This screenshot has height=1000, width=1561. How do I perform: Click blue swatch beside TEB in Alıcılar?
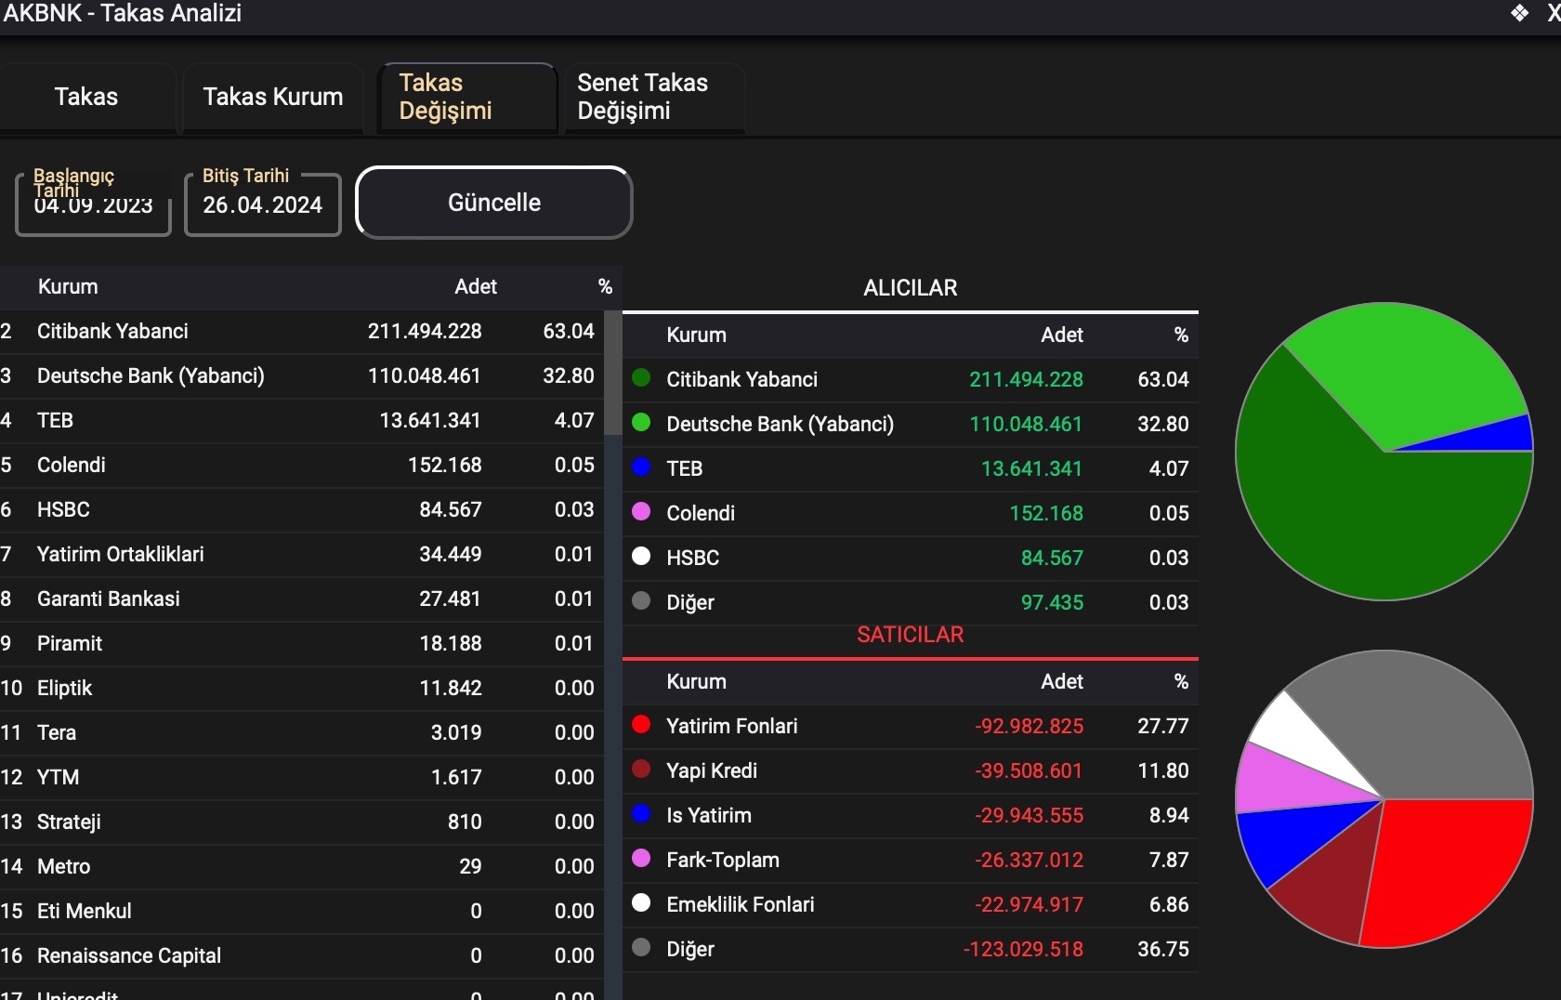pyautogui.click(x=641, y=467)
